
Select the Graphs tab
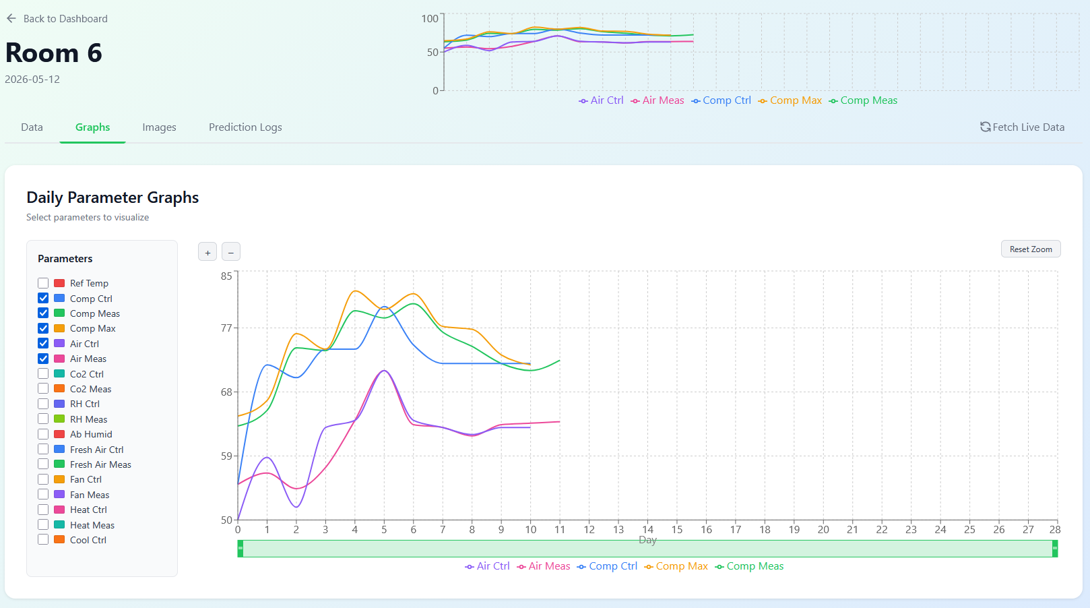coord(93,127)
